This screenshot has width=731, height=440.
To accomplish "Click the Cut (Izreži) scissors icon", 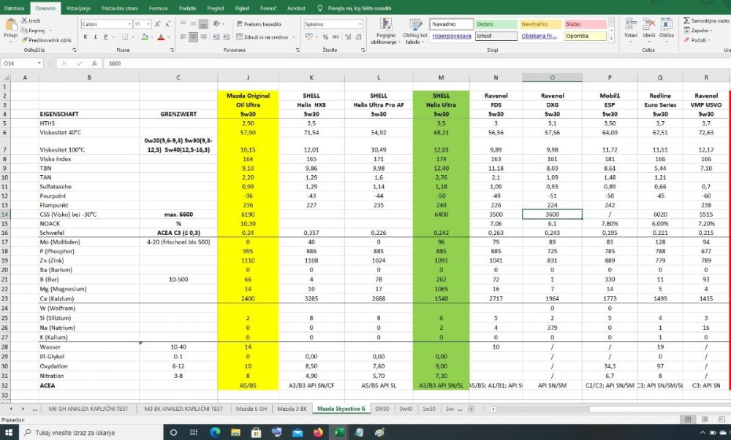I will click(26, 21).
